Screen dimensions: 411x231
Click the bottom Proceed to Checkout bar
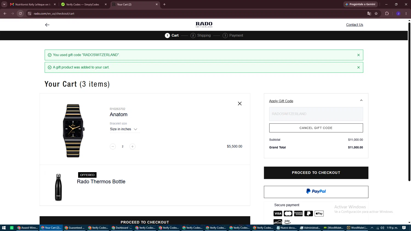[145, 221]
